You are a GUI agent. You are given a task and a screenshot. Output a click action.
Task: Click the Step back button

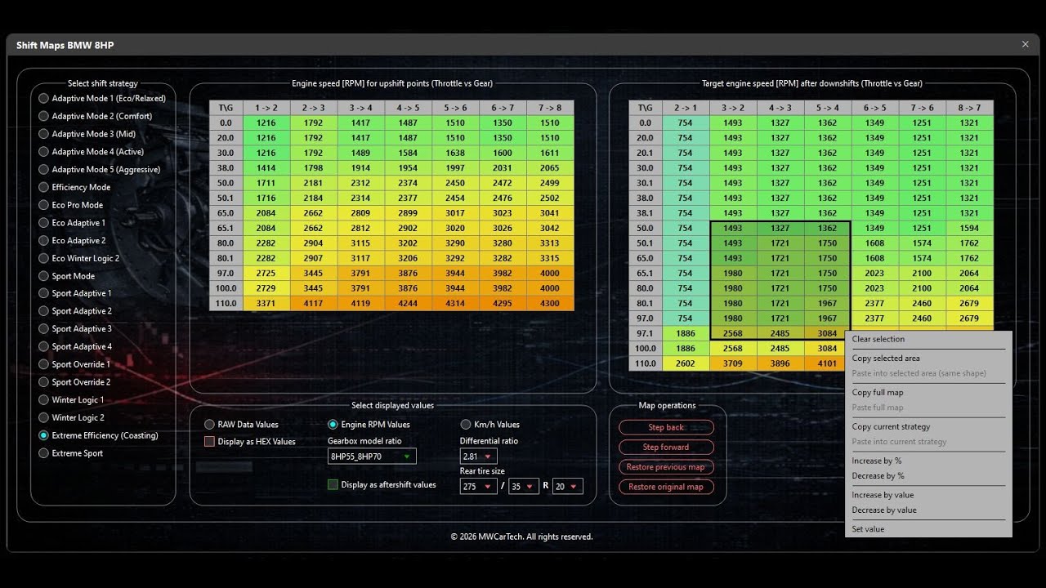tap(666, 427)
